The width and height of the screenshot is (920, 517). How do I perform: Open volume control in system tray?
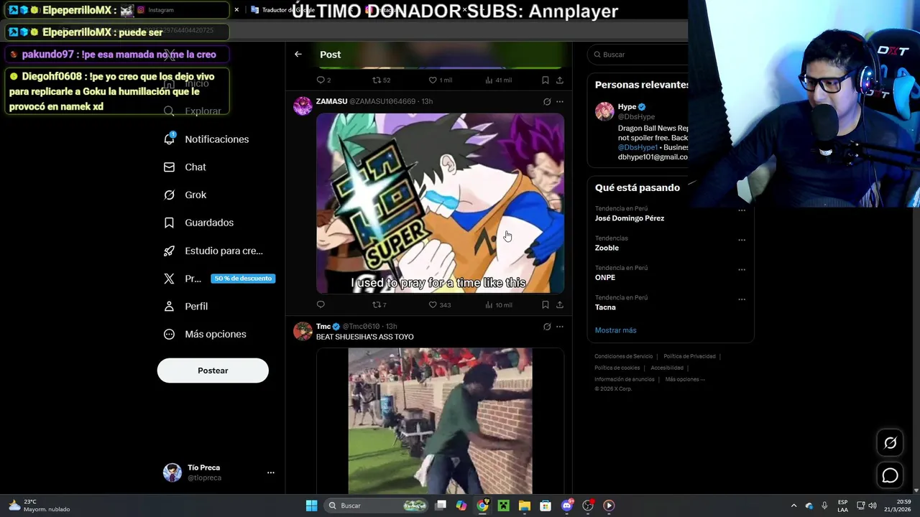pos(873,506)
